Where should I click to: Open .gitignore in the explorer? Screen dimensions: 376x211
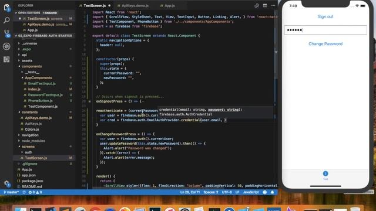tap(29, 164)
